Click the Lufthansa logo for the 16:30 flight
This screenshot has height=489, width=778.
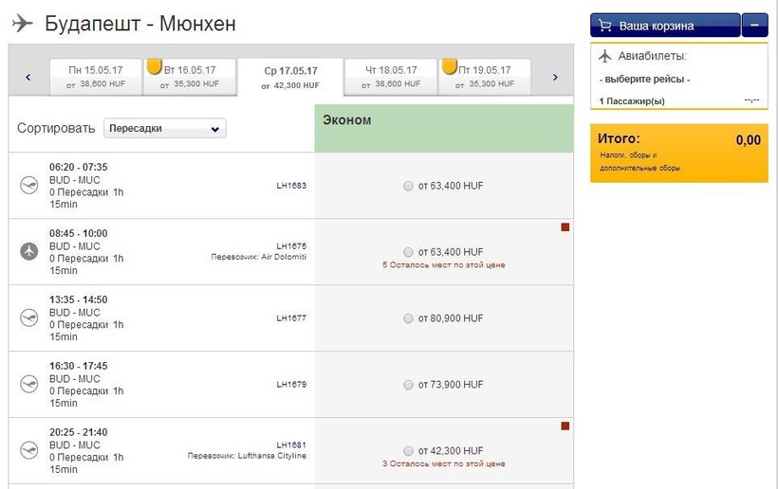click(28, 385)
